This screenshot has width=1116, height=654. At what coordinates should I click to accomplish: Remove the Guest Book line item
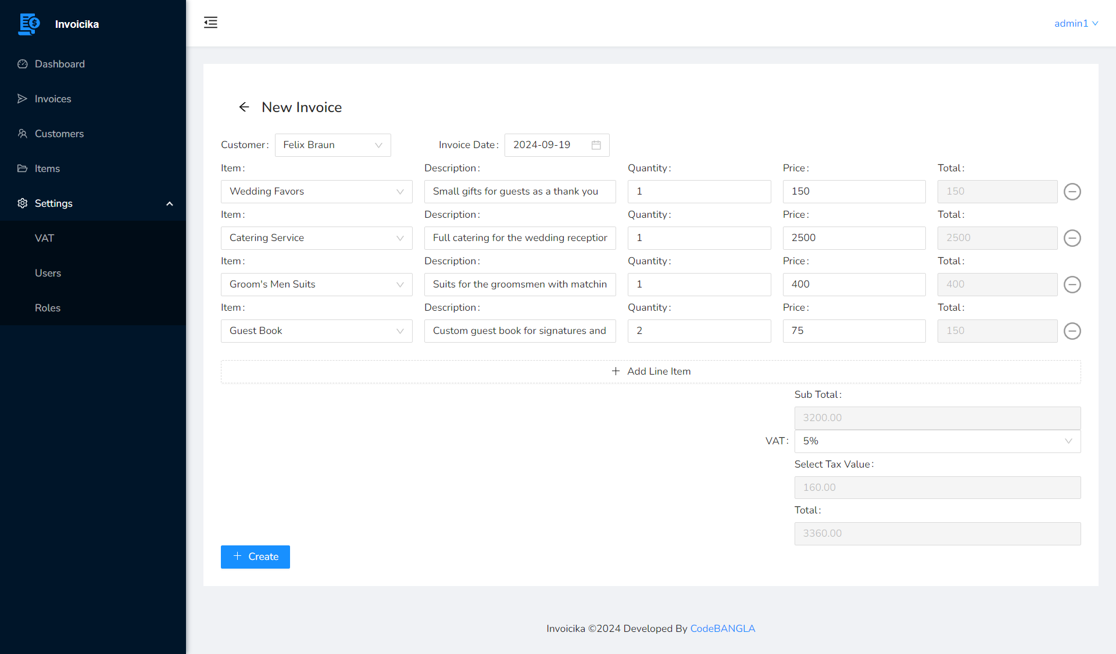pos(1072,331)
